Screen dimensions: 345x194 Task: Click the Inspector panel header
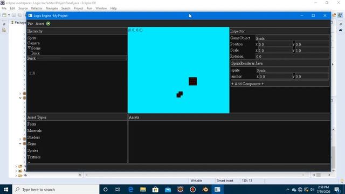coord(280,31)
